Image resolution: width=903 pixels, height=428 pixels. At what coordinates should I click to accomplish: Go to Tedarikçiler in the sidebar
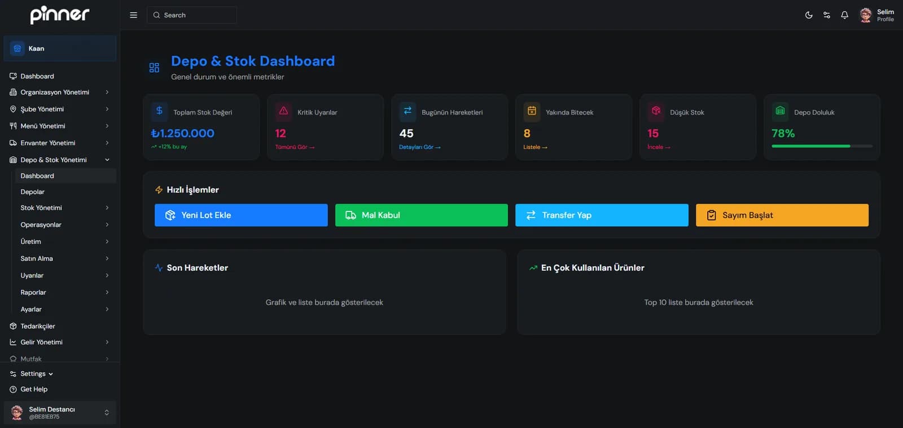38,326
